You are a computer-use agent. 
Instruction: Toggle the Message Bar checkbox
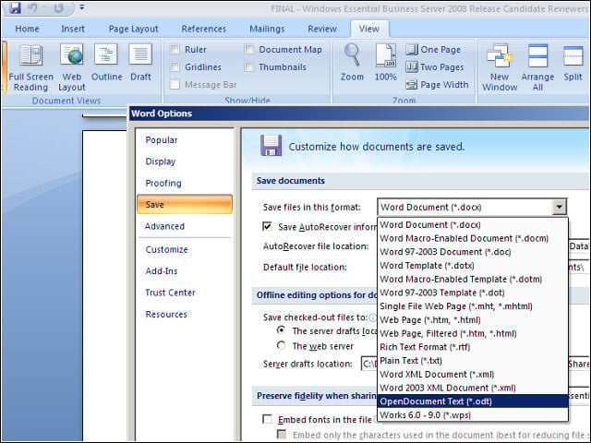tap(175, 84)
